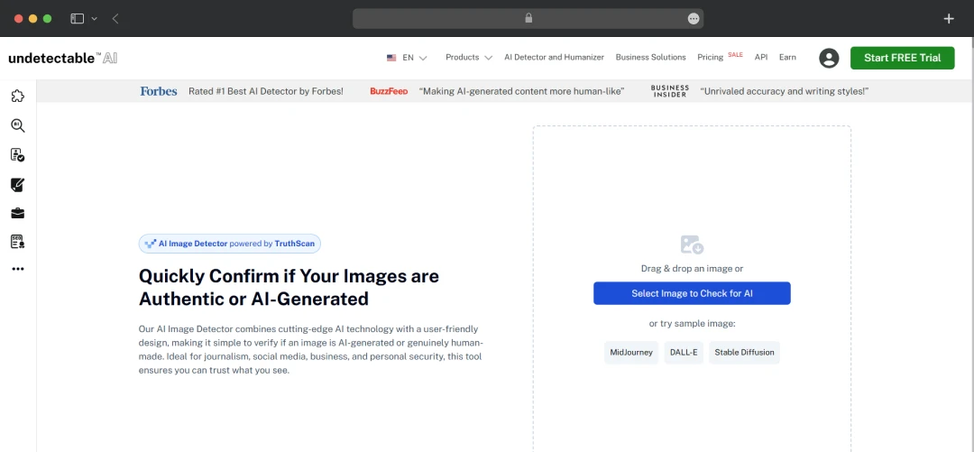
Task: Click the browser address bar field
Action: coord(528,19)
